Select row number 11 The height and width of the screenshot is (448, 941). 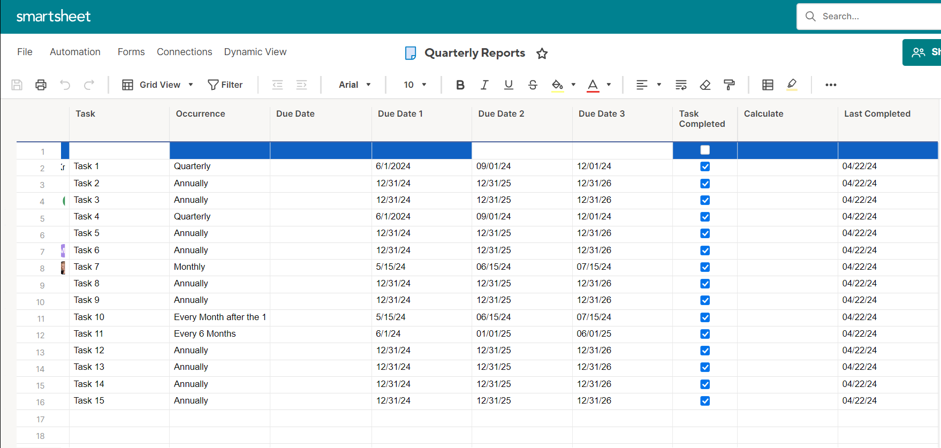pos(41,319)
